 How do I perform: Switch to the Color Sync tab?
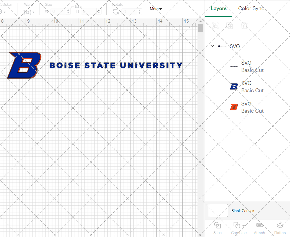tap(251, 8)
